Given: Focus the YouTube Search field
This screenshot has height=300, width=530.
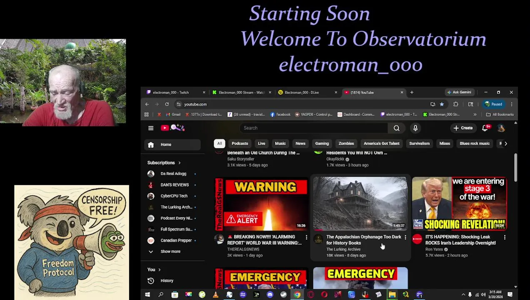Looking at the screenshot, I should [313, 128].
